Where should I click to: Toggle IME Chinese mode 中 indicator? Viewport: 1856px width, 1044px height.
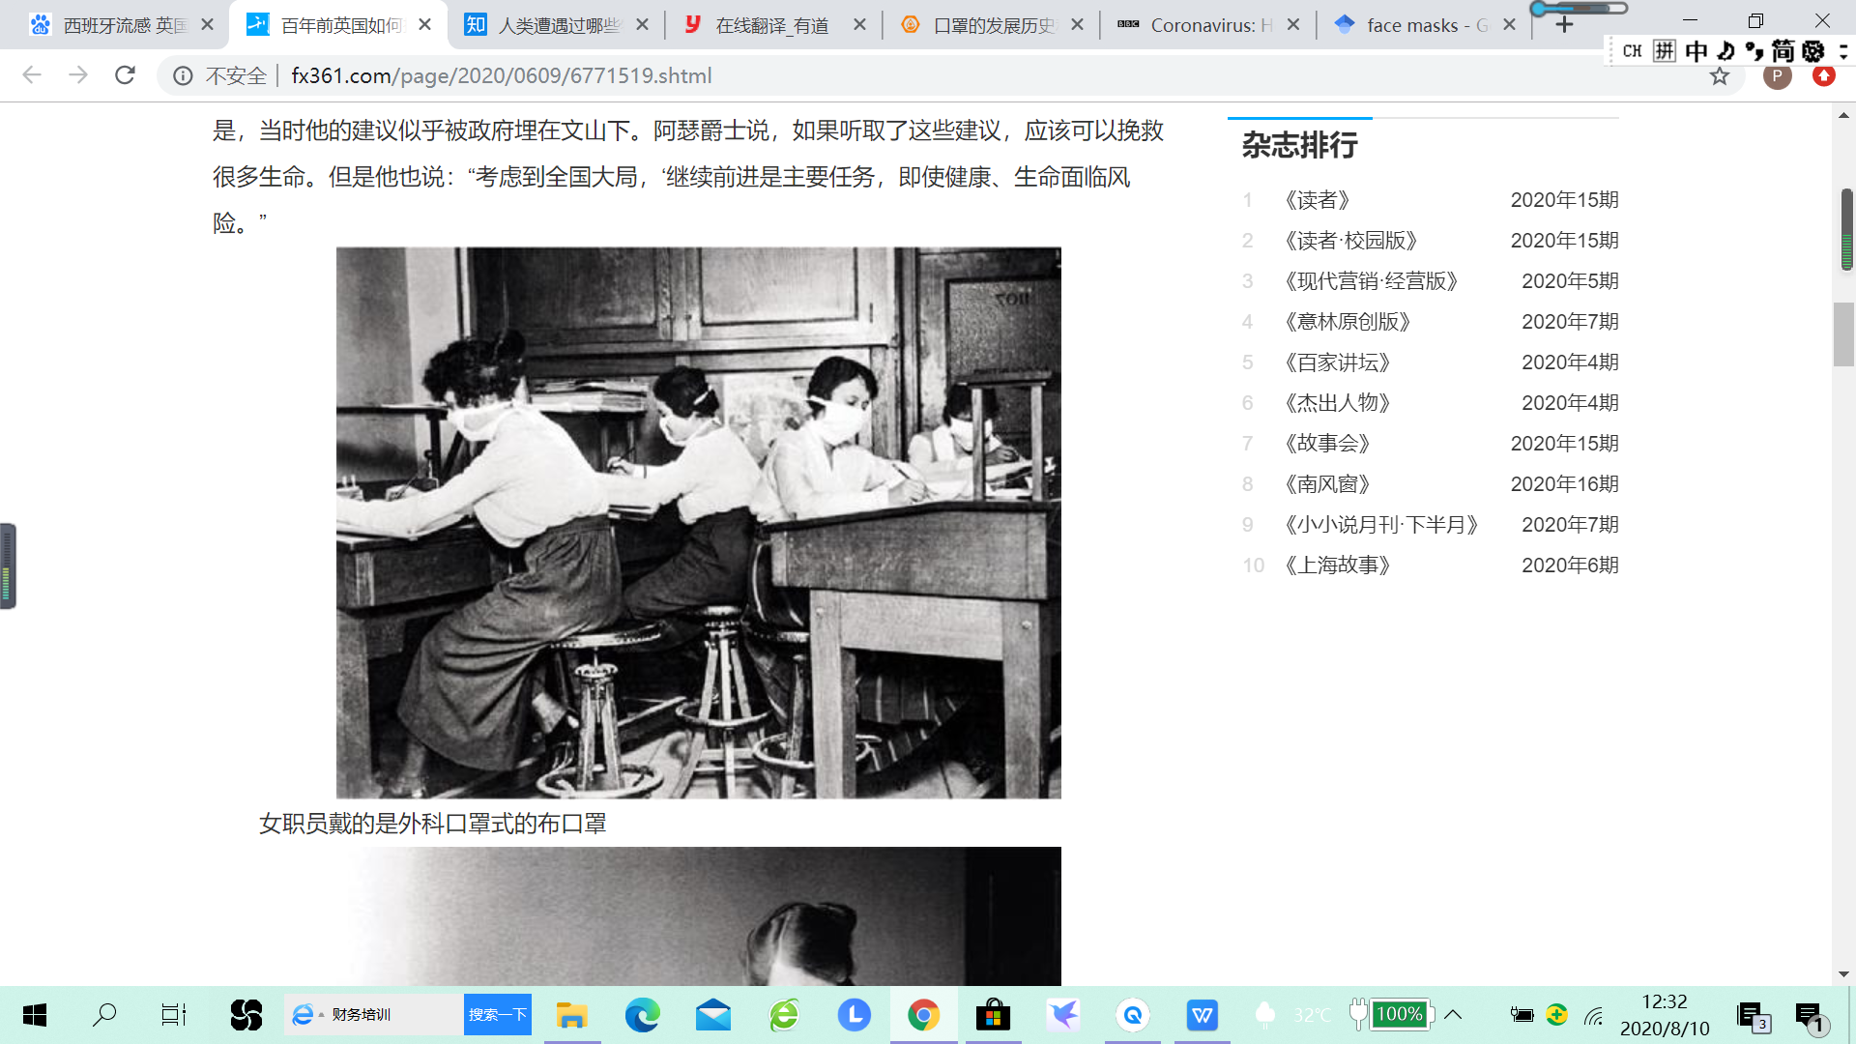[x=1696, y=51]
